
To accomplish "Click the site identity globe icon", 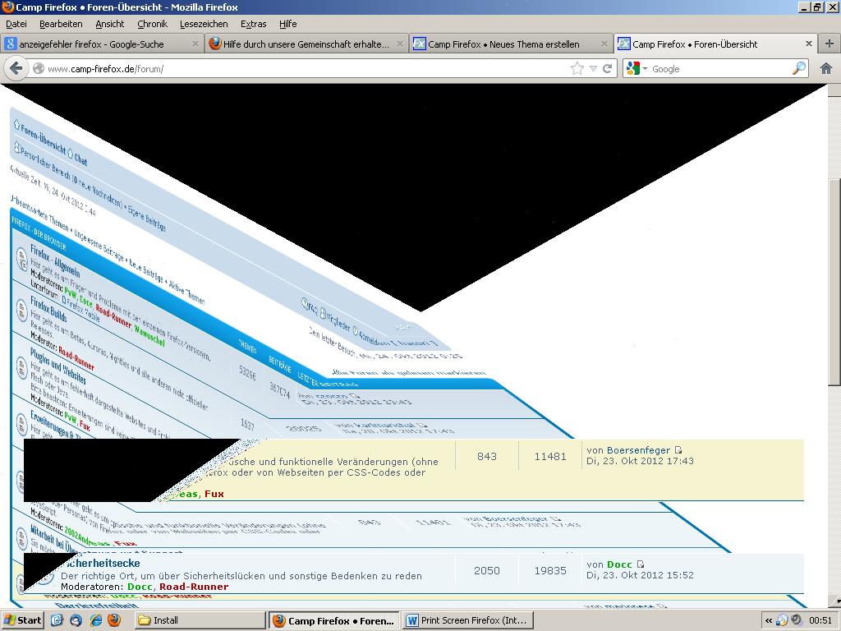I will click(x=38, y=69).
